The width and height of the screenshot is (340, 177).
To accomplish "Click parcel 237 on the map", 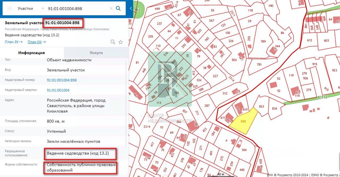I will pyautogui.click(x=159, y=24).
